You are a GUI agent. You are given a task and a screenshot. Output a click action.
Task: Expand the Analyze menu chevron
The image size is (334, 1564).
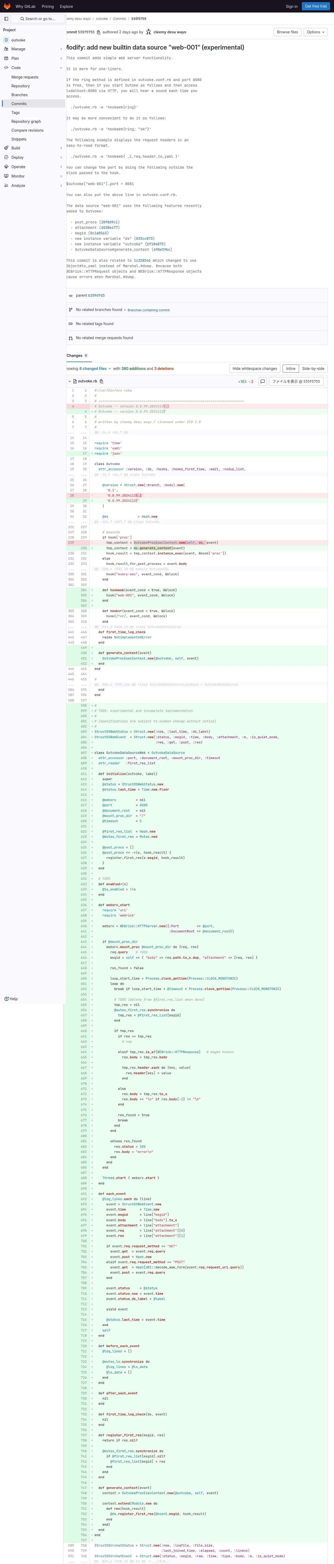point(61,186)
